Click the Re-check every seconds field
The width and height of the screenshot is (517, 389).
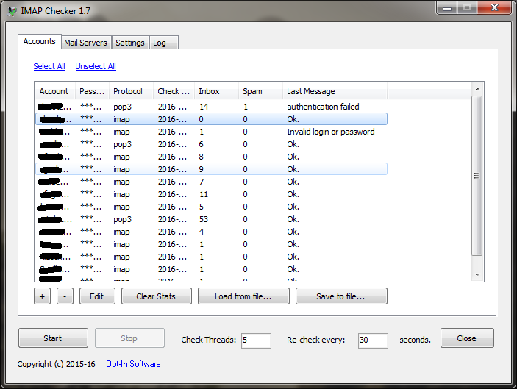373,340
